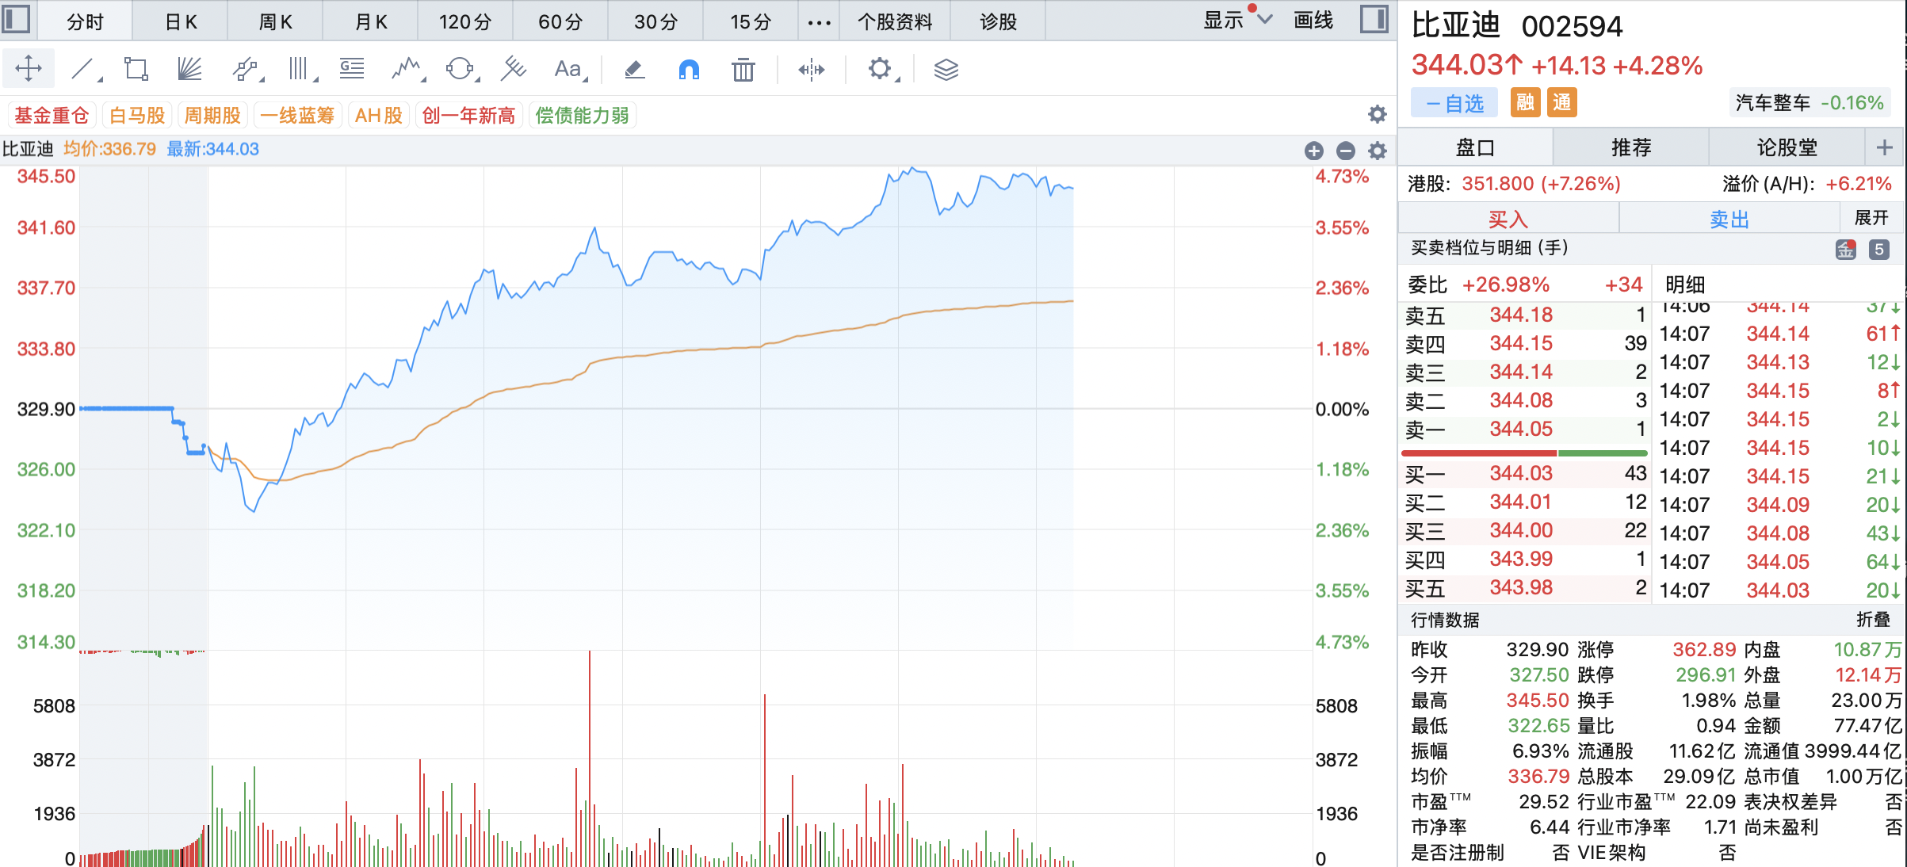This screenshot has height=867, width=1907.
Task: Toggle 自选 watchlist status for 比亚迪
Action: (1454, 103)
